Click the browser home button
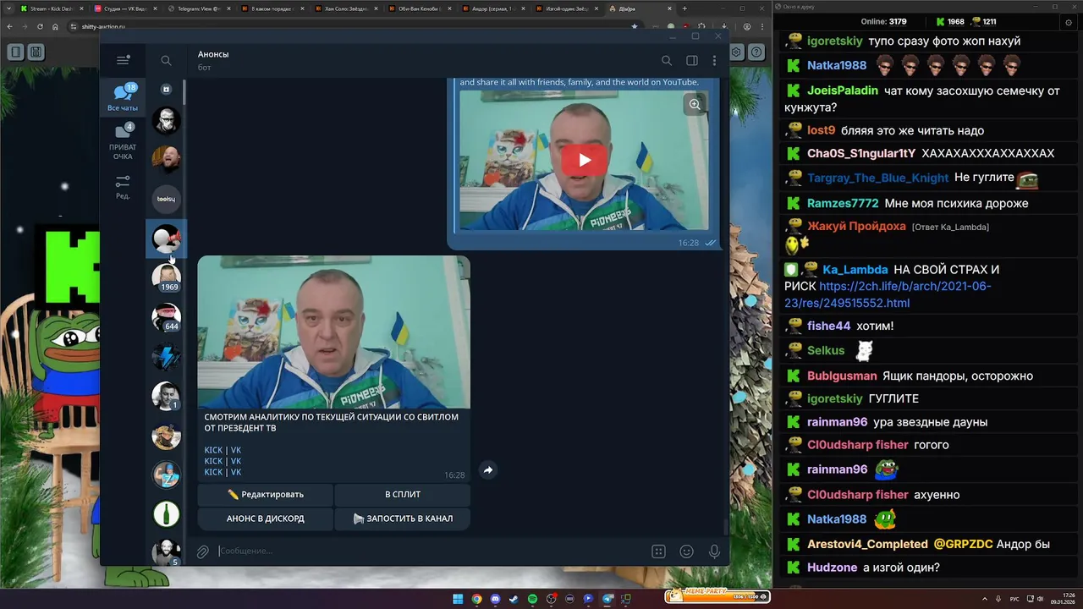Image resolution: width=1083 pixels, height=609 pixels. tap(55, 26)
